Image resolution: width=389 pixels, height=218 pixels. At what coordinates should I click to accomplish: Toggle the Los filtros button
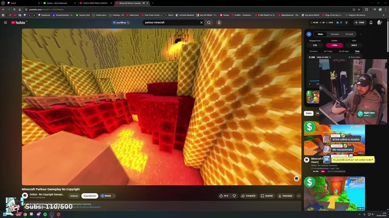121,22
